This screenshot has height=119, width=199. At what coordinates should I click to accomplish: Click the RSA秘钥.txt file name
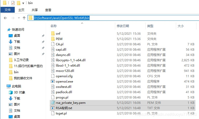(64, 108)
